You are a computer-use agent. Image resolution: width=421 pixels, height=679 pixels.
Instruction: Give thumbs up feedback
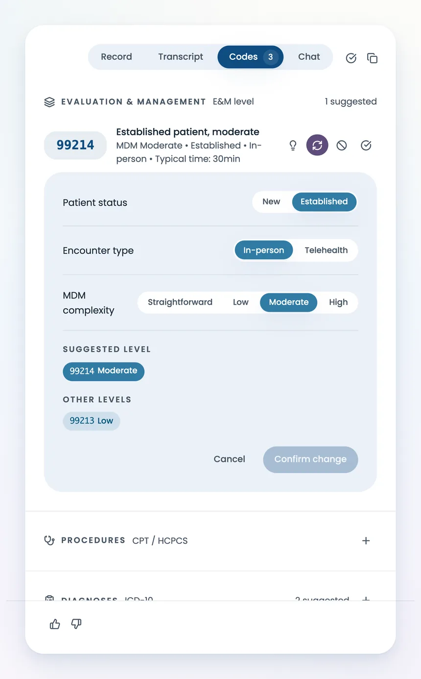click(55, 624)
